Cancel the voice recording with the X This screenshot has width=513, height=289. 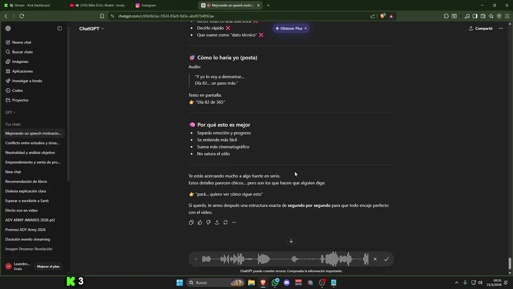375,259
